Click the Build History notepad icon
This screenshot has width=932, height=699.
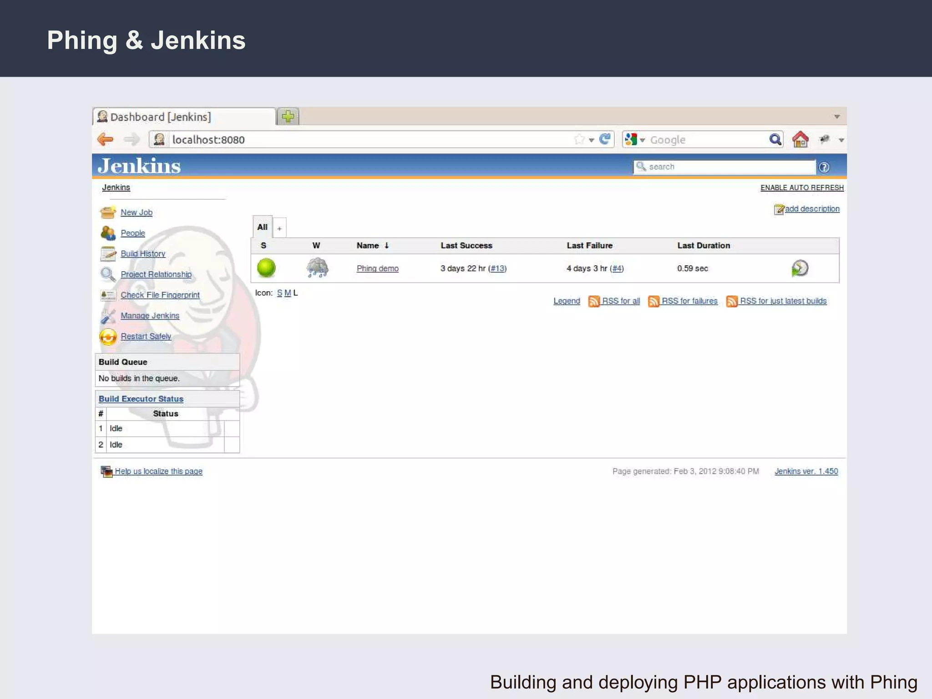point(108,253)
